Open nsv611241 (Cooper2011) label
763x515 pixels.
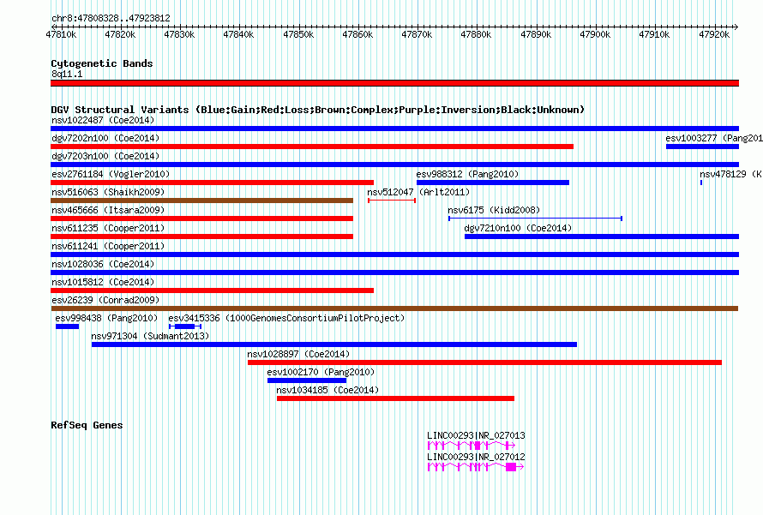pos(108,246)
